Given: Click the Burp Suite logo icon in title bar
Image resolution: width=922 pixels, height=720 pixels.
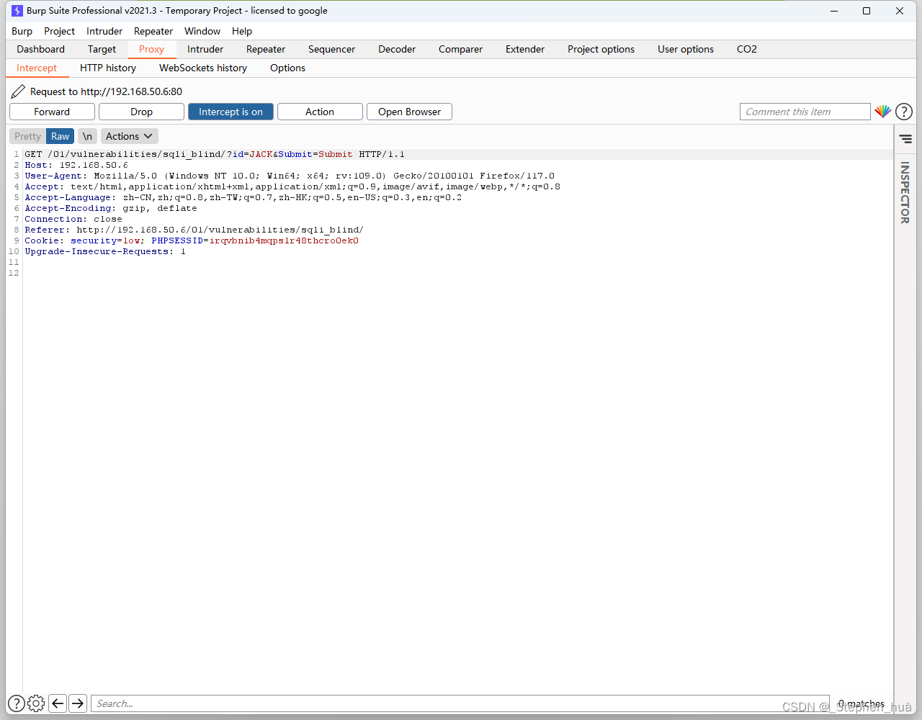Looking at the screenshot, I should click(17, 11).
